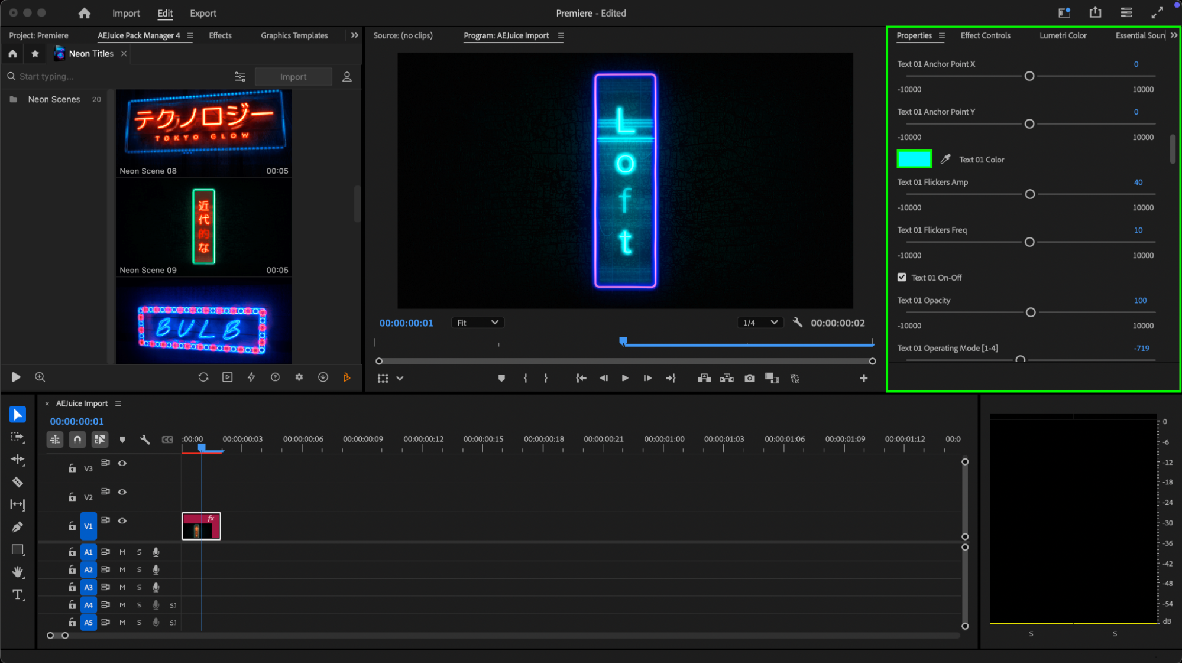Select the Type tool
The height and width of the screenshot is (664, 1182).
[17, 594]
